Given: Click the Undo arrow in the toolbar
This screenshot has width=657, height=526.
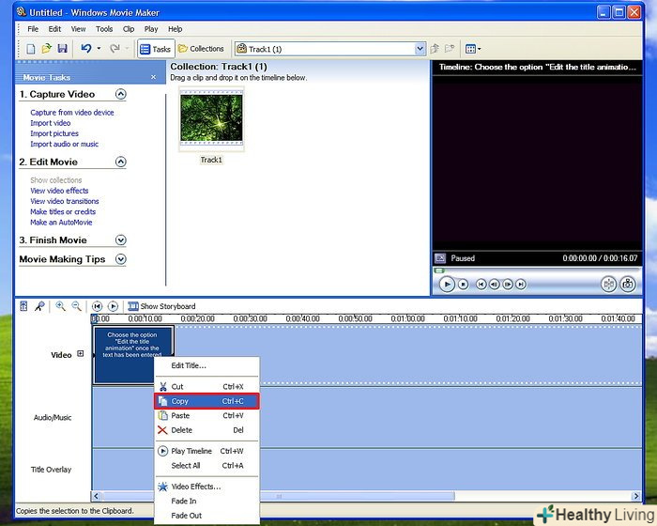Looking at the screenshot, I should tap(86, 49).
